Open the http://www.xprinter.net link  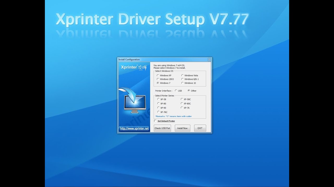134,129
